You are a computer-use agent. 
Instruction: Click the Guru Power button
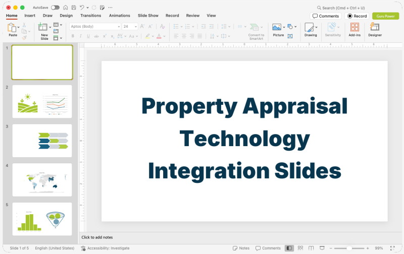(386, 16)
